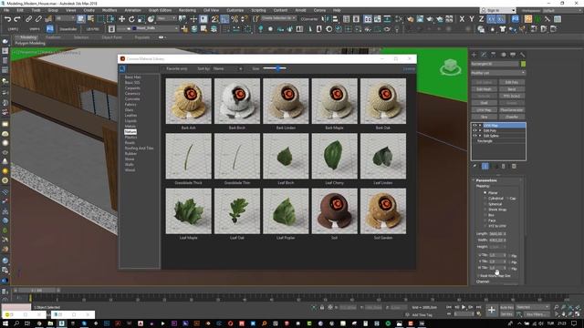This screenshot has width=584, height=328.
Task: Restrict transform to X axis
Action: 463,19
